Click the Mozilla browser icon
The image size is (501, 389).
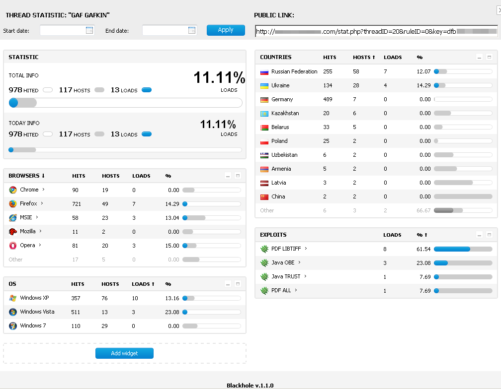coord(13,232)
